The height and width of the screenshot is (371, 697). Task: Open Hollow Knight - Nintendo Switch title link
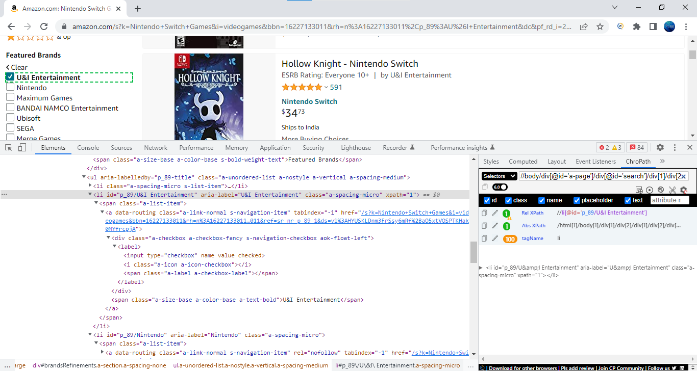tap(350, 64)
